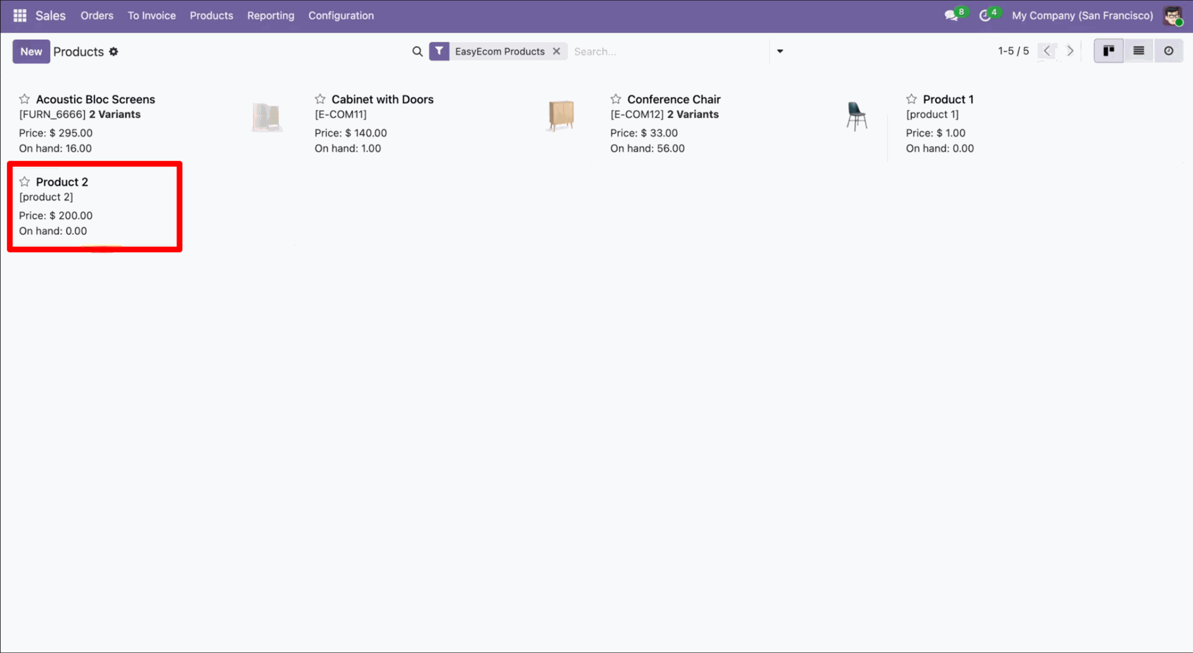Open the conversations chat bubble icon

click(951, 16)
